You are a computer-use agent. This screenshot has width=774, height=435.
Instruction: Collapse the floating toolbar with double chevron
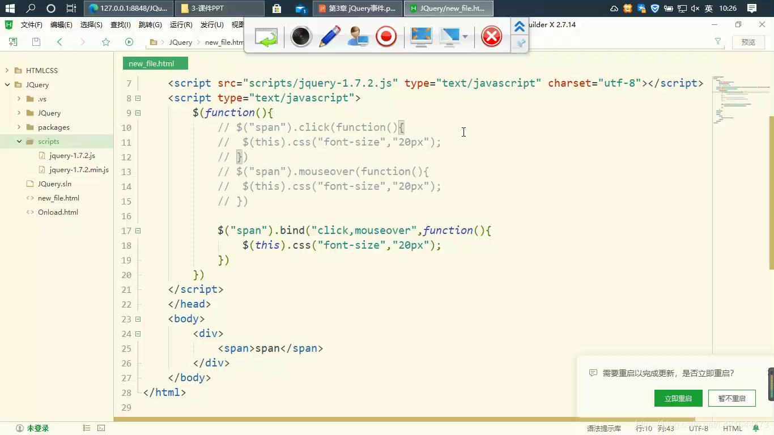click(519, 27)
